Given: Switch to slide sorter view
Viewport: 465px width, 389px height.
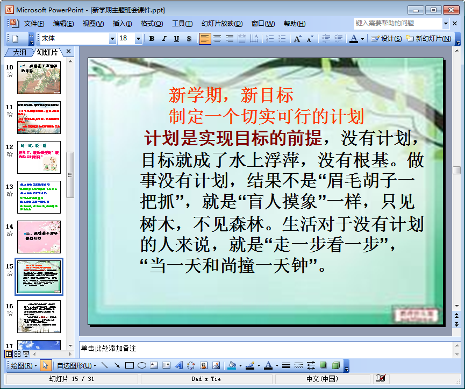Looking at the screenshot, I should click(x=18, y=354).
